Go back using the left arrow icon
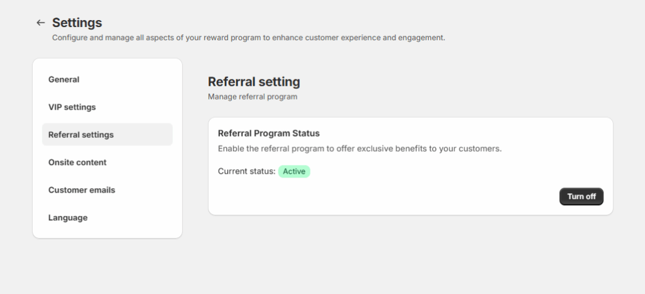Image resolution: width=645 pixels, height=294 pixels. click(40, 23)
